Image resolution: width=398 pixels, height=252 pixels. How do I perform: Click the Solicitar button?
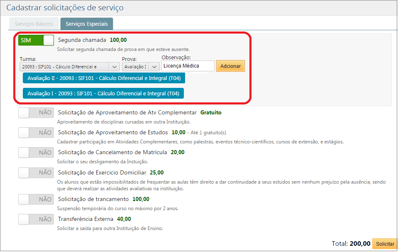click(x=385, y=244)
